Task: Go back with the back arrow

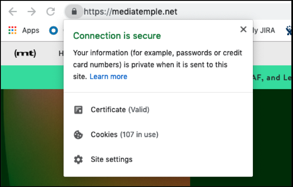Action: click(x=13, y=12)
